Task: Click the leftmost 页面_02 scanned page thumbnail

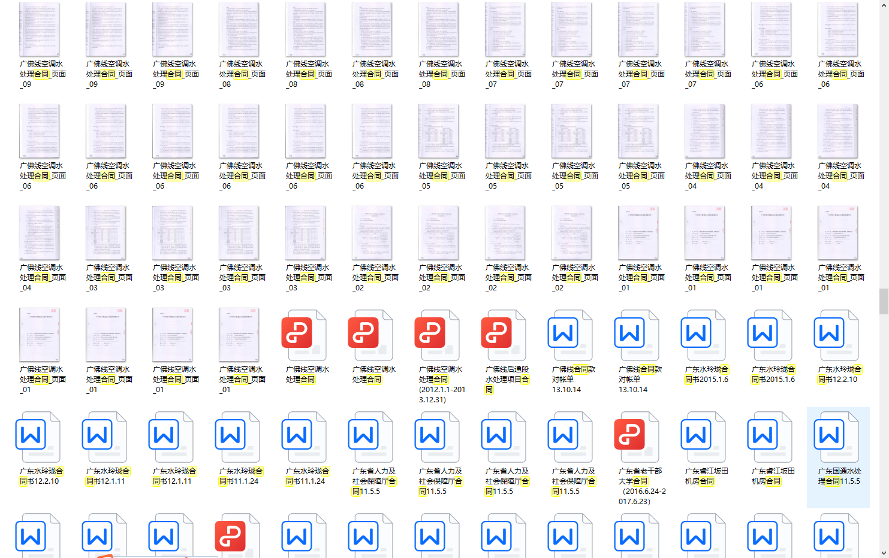Action: point(372,233)
